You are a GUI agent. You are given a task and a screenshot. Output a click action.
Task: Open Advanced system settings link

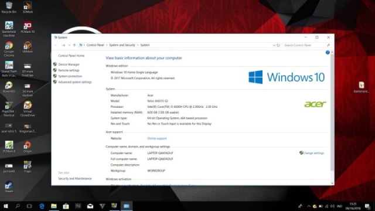coord(75,82)
